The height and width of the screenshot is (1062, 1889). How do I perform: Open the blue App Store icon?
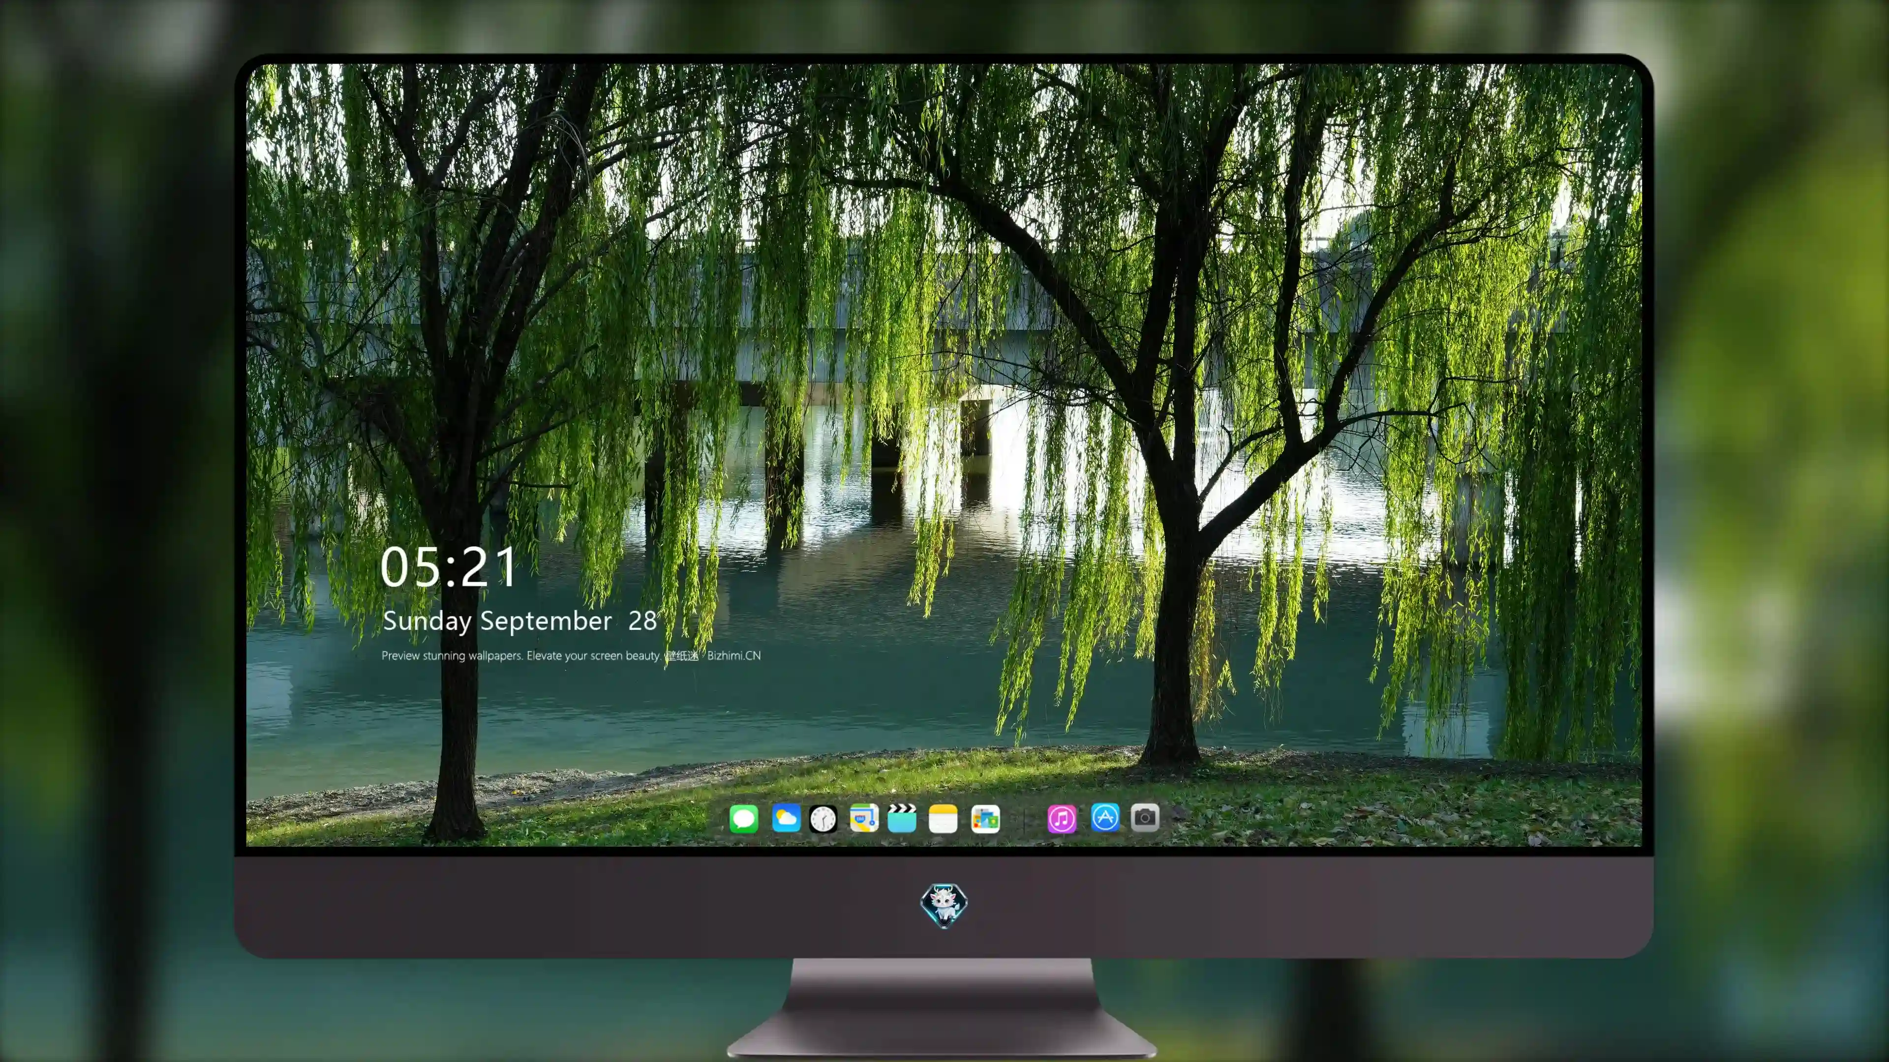[x=1105, y=817]
